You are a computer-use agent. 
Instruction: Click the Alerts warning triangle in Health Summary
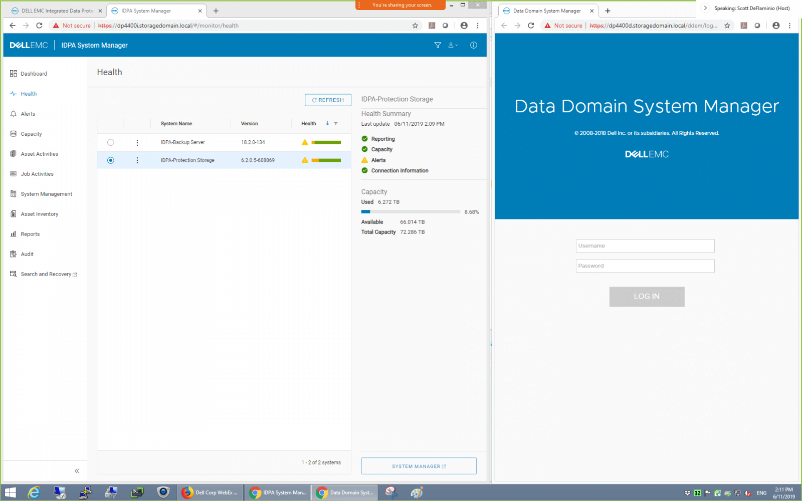point(364,160)
